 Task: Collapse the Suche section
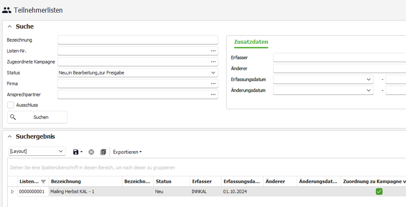point(10,27)
